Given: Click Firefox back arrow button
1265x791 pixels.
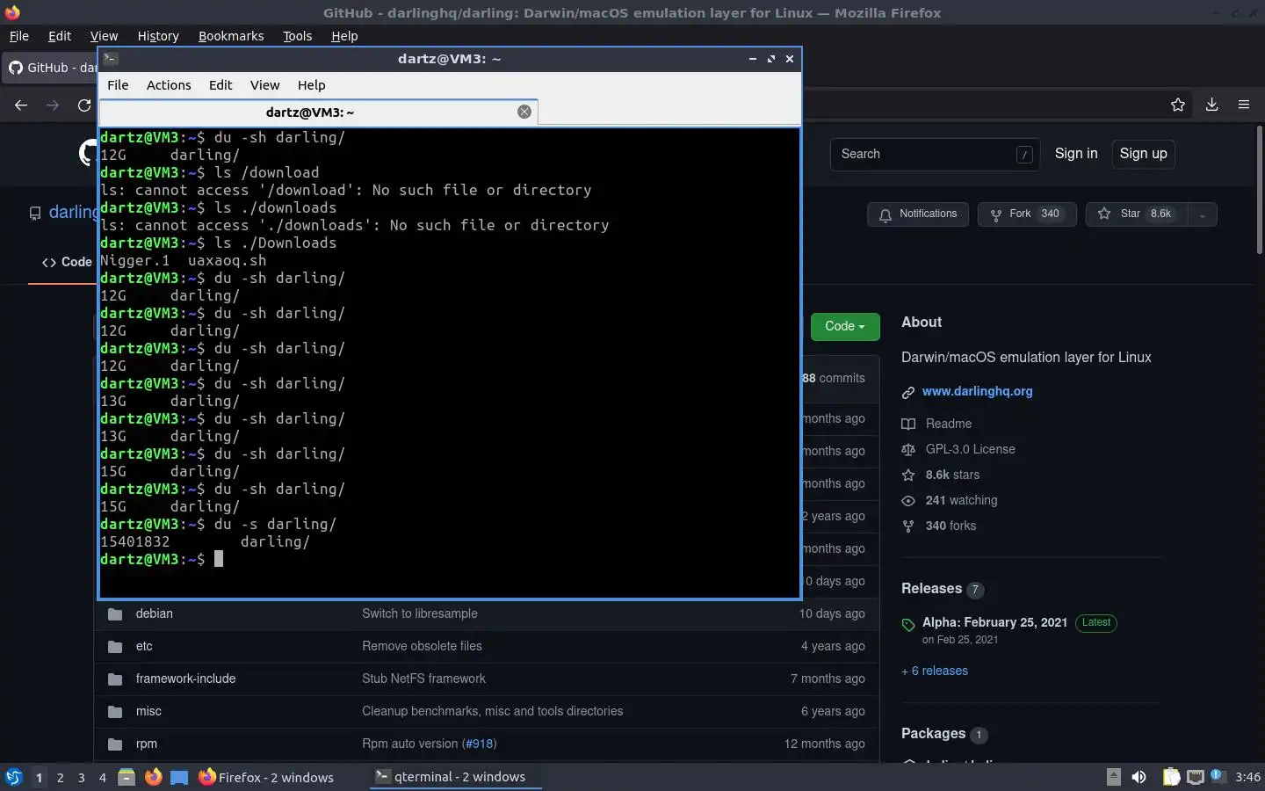Looking at the screenshot, I should [x=21, y=105].
